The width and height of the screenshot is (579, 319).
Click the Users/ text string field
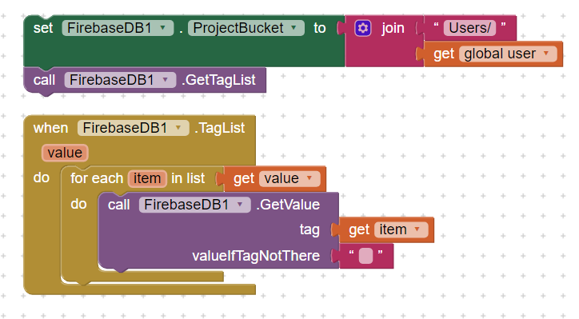[x=469, y=28]
